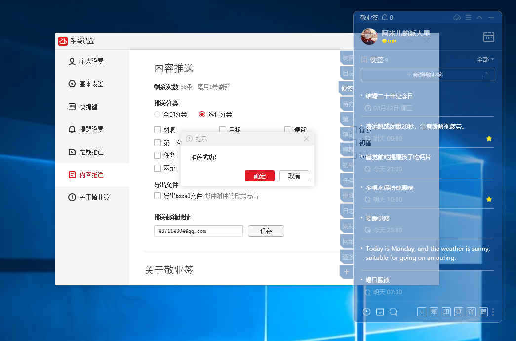Collapse the 敬业签 panel with up chevron
This screenshot has width=516, height=341.
[479, 18]
